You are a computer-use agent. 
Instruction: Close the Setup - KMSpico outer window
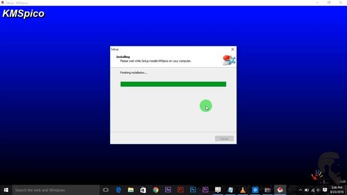pos(340,3)
